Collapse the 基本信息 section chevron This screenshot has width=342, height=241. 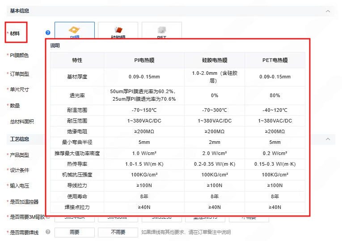point(328,11)
